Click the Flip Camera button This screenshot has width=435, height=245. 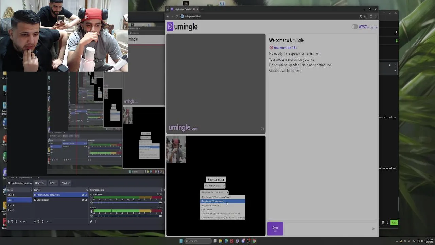click(216, 179)
